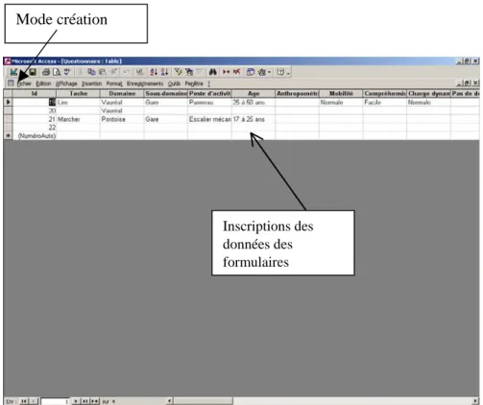The height and width of the screenshot is (405, 483).
Task: Select the Id column header
Action: tap(35, 93)
